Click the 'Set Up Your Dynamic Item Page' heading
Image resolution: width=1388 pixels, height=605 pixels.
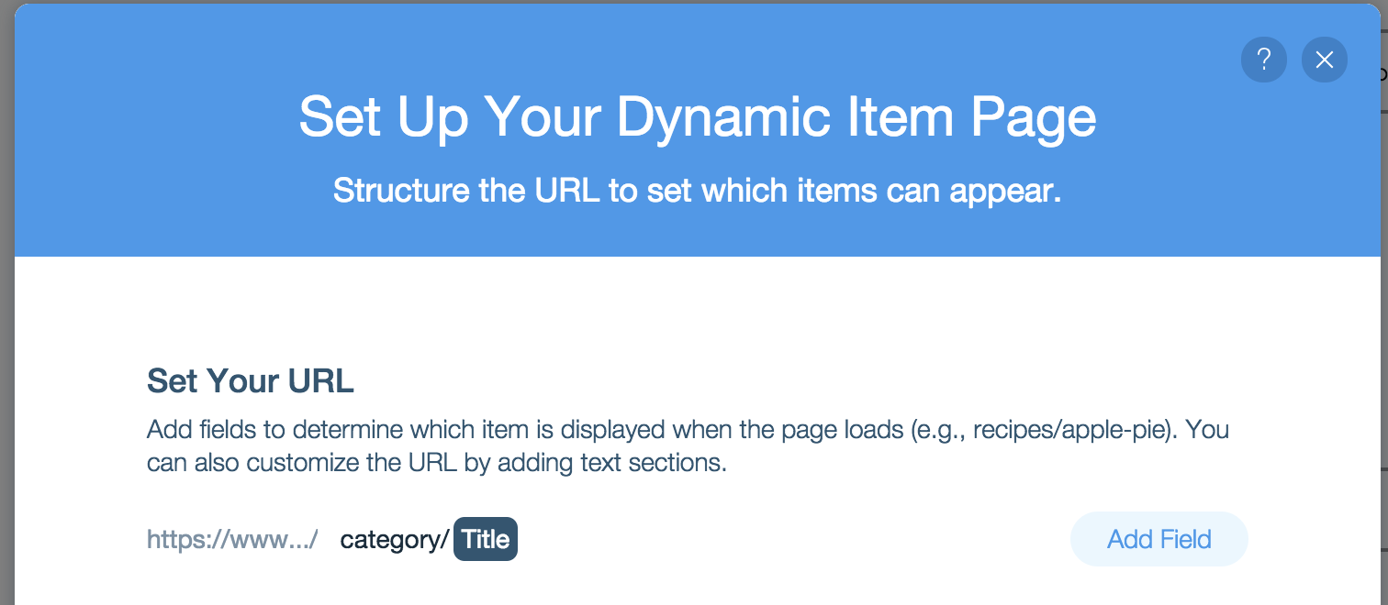(x=697, y=118)
